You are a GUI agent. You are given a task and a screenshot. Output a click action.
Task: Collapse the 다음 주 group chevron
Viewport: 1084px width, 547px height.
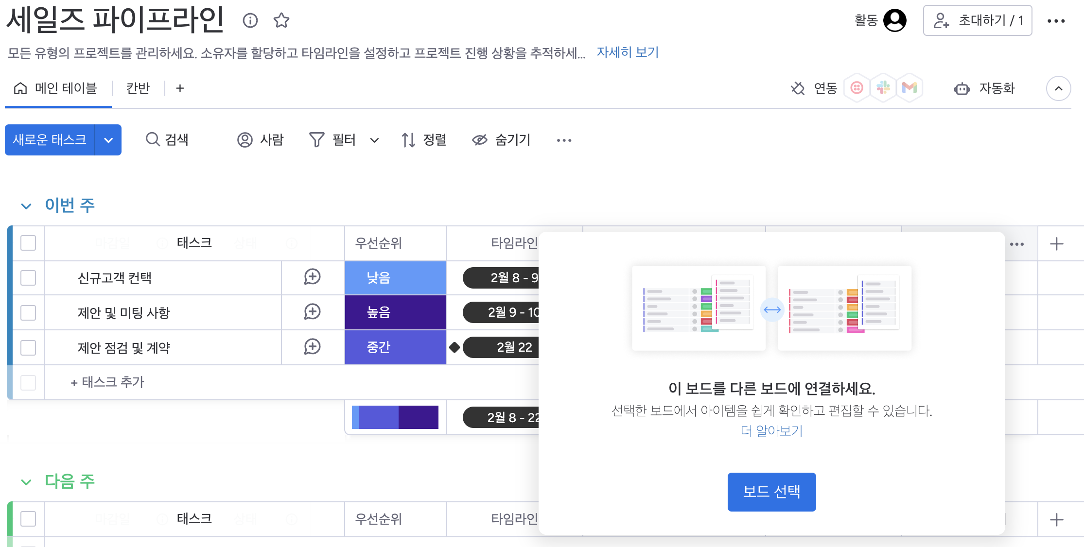tap(26, 482)
